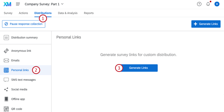This screenshot has width=224, height=112.
Task: Click Pause response collection button
Action: click(24, 24)
